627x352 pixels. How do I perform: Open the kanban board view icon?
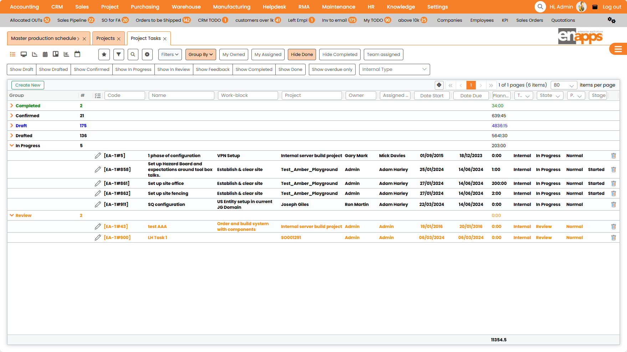(56, 54)
